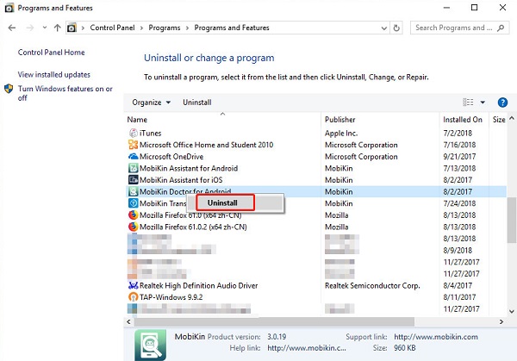The image size is (517, 361).
Task: Click the Windows features shield icon
Action: coord(9,89)
